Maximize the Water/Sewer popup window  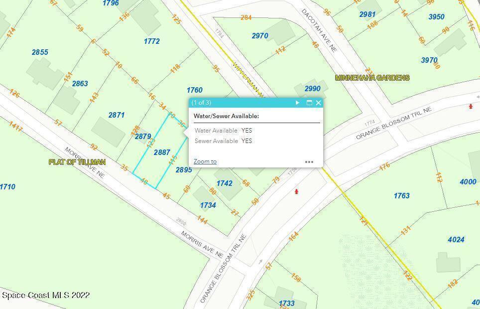coord(309,103)
